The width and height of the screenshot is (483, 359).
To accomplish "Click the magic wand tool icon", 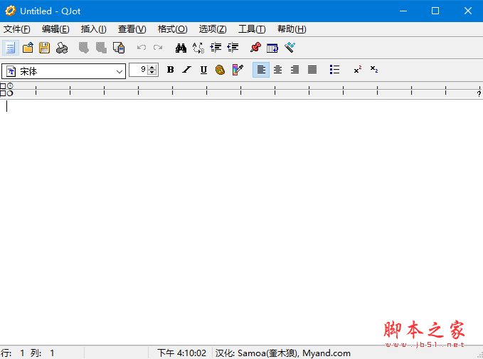I will 290,48.
